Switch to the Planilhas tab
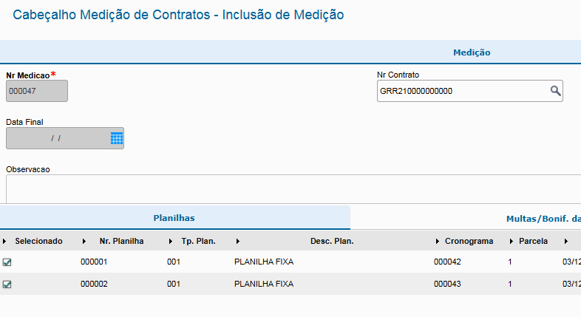Screen dimensions: 581x317 point(174,219)
